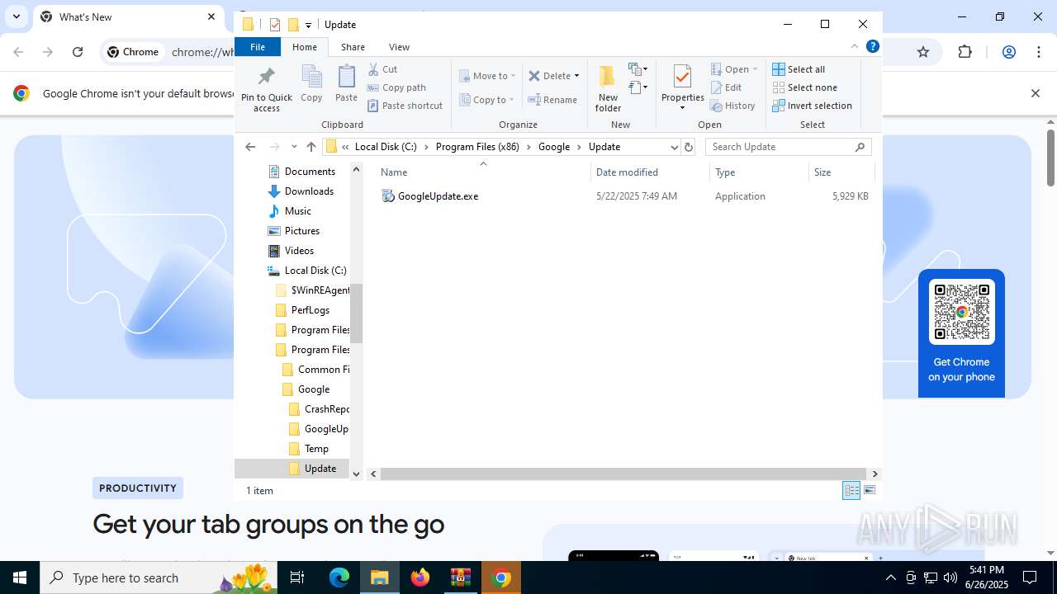Click the Copy ribbon icon
Viewport: 1057px width, 594px height.
point(311,84)
